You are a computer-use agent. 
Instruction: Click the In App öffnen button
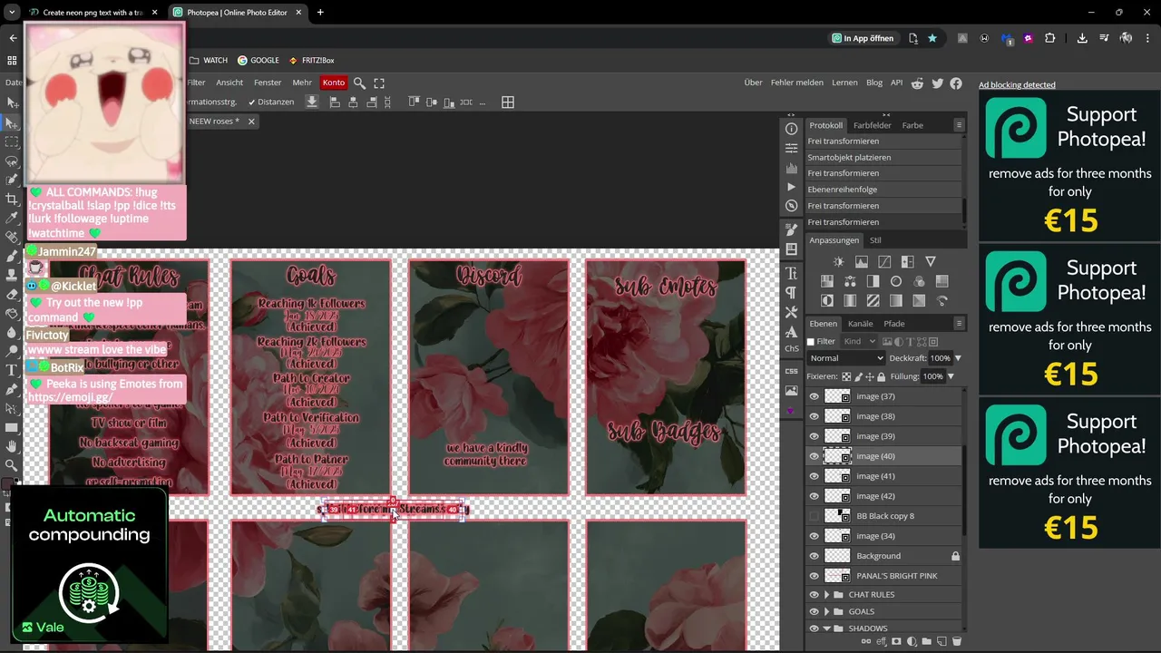863,38
